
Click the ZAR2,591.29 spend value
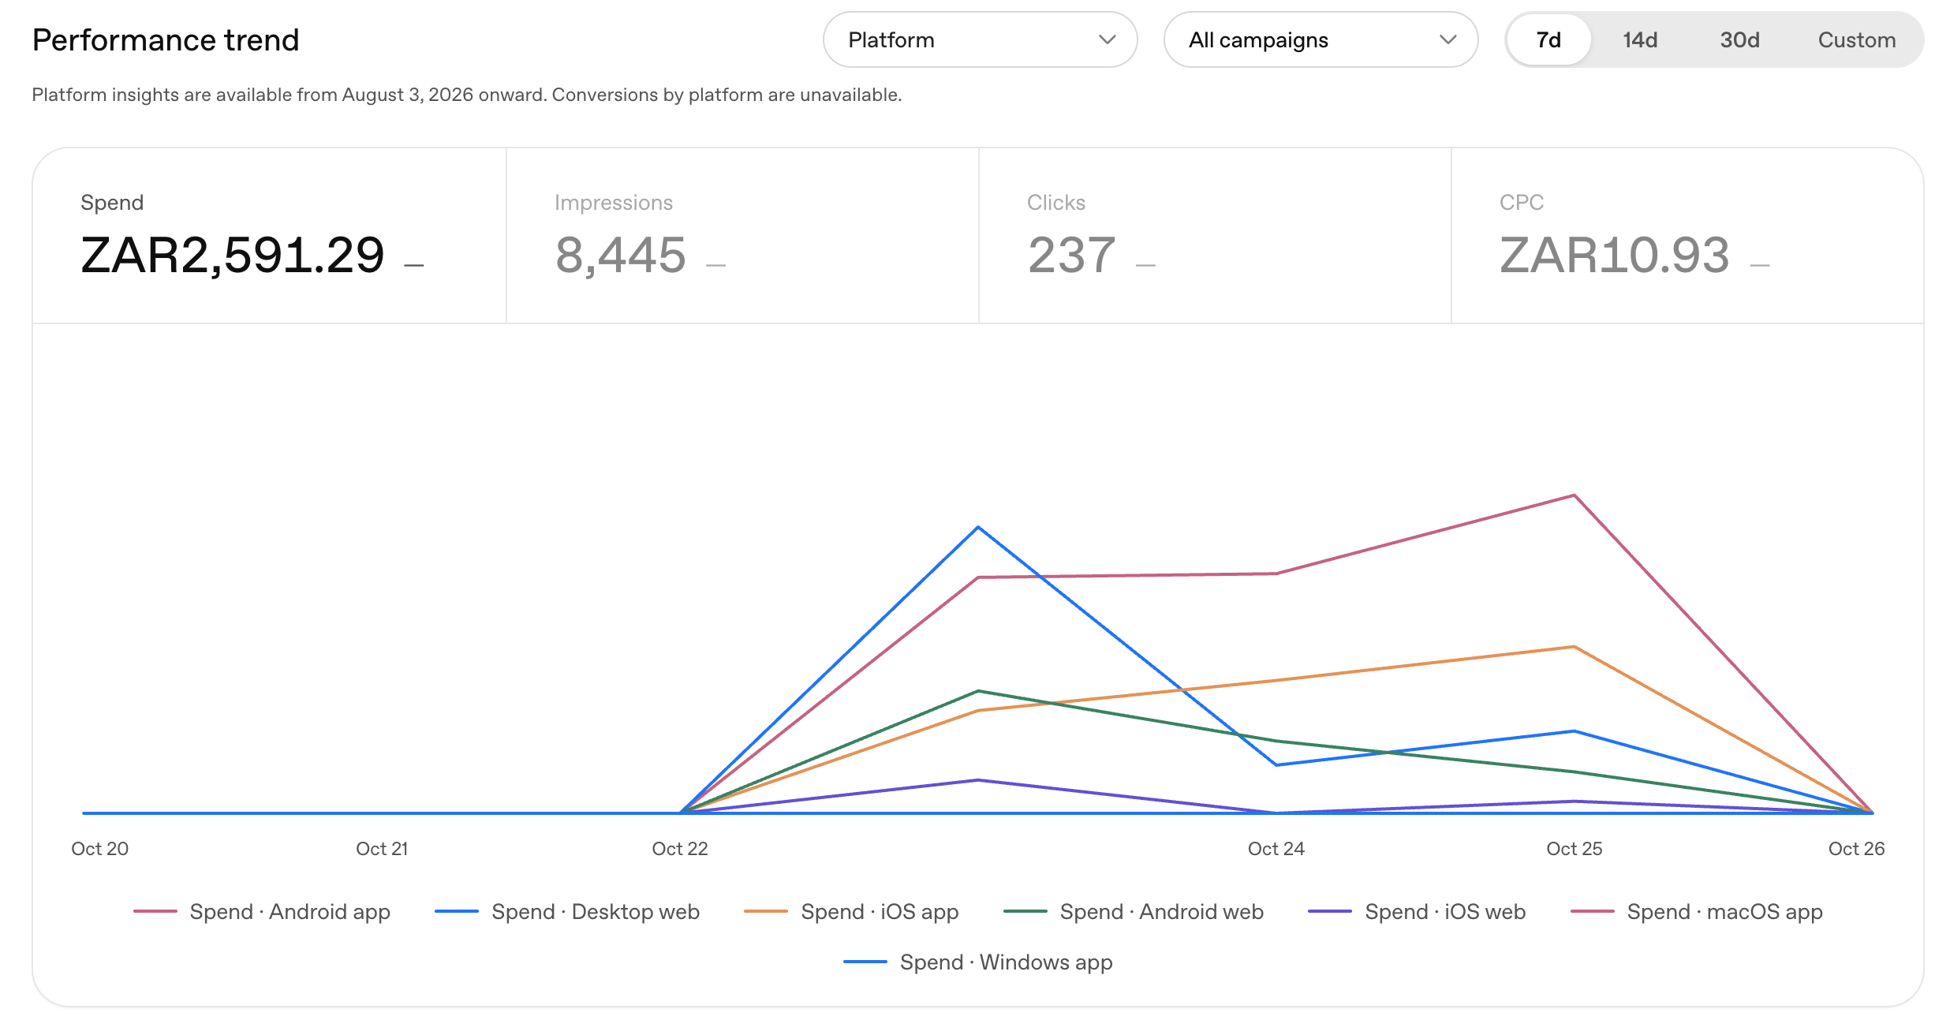point(233,256)
